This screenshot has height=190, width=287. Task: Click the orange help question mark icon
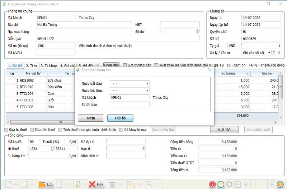tap(280, 184)
